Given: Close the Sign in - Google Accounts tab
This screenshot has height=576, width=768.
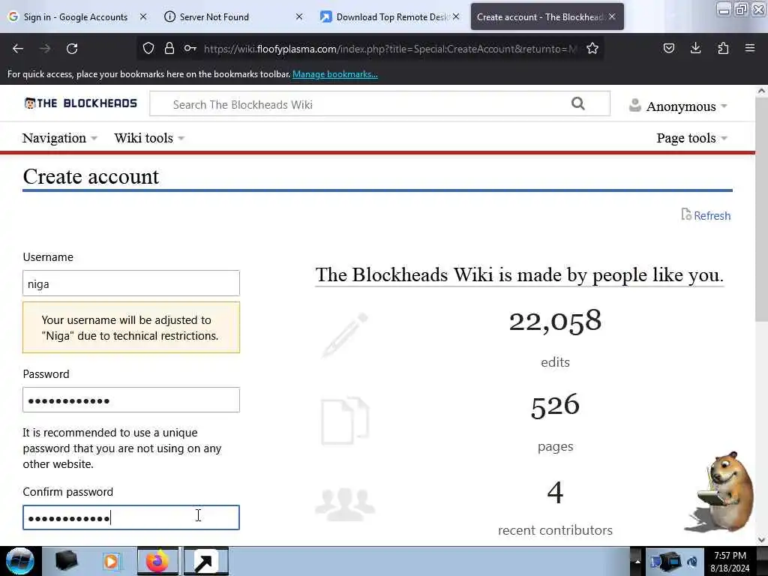Looking at the screenshot, I should click(x=143, y=16).
